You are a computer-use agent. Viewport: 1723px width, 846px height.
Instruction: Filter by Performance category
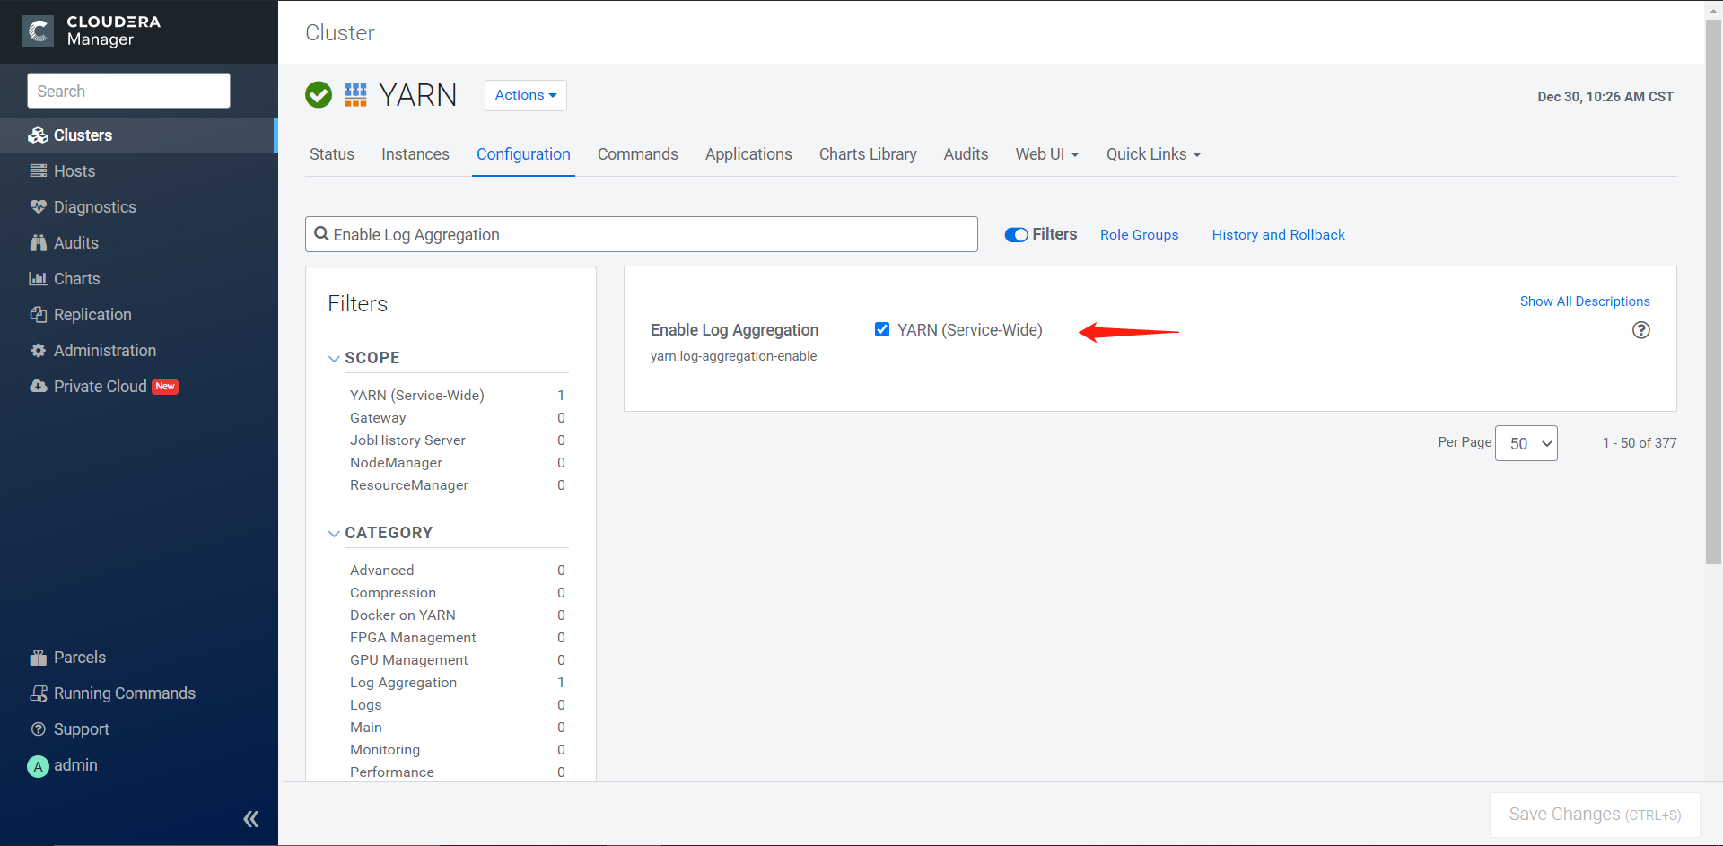click(x=392, y=772)
